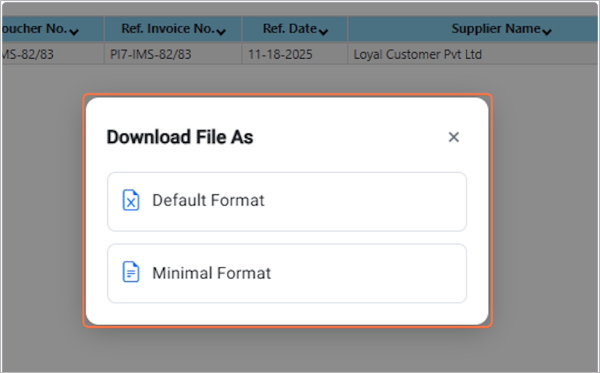
Task: Click the spreadsheet icon beside Default Format
Action: click(x=131, y=200)
